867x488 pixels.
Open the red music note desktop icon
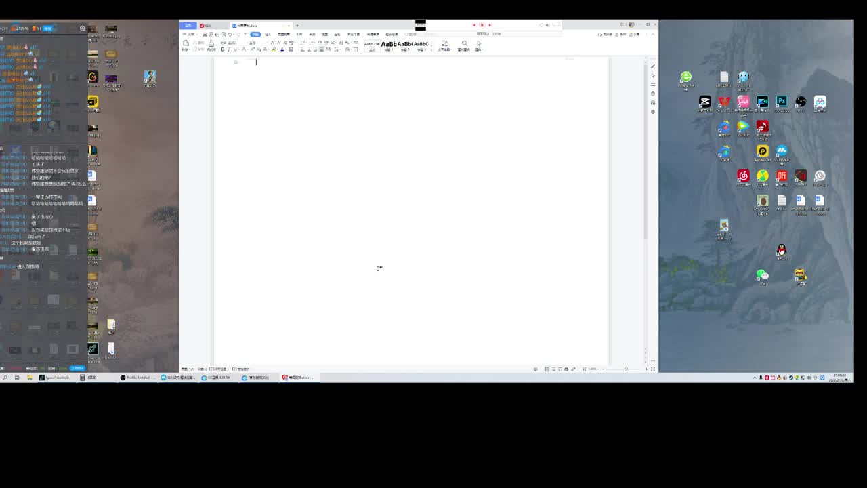click(x=763, y=125)
